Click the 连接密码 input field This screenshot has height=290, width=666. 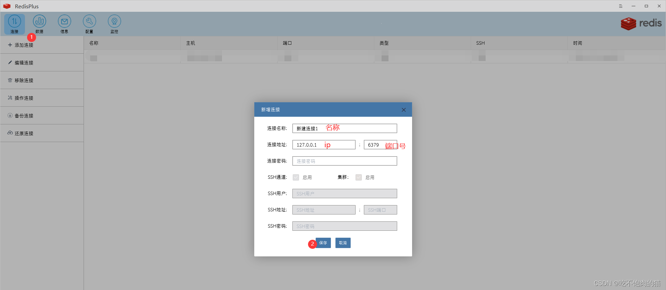[x=345, y=161]
